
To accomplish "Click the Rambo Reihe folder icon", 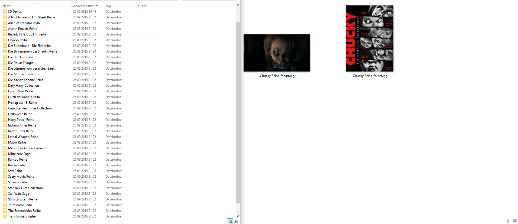I will [5, 160].
